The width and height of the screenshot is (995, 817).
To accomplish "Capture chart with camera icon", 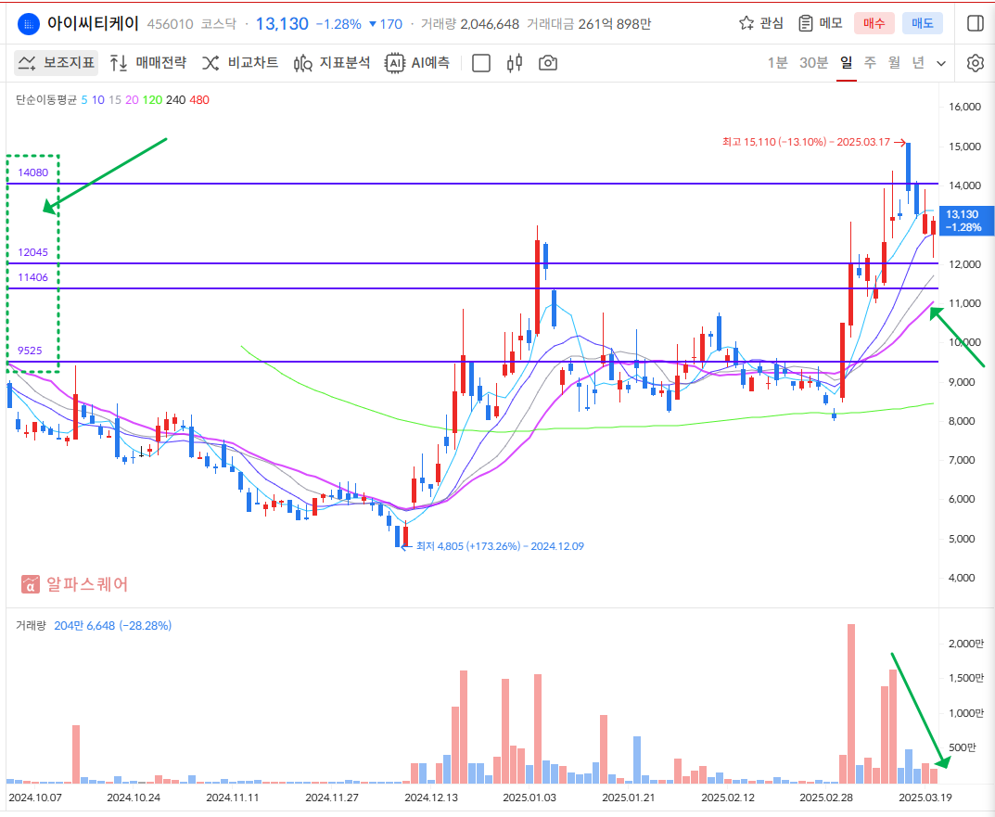I will pyautogui.click(x=548, y=63).
